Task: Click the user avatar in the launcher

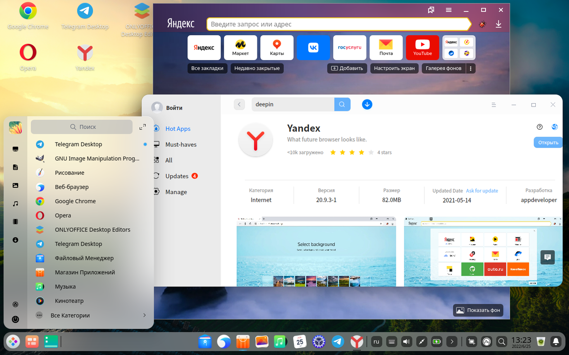Action: (x=16, y=127)
